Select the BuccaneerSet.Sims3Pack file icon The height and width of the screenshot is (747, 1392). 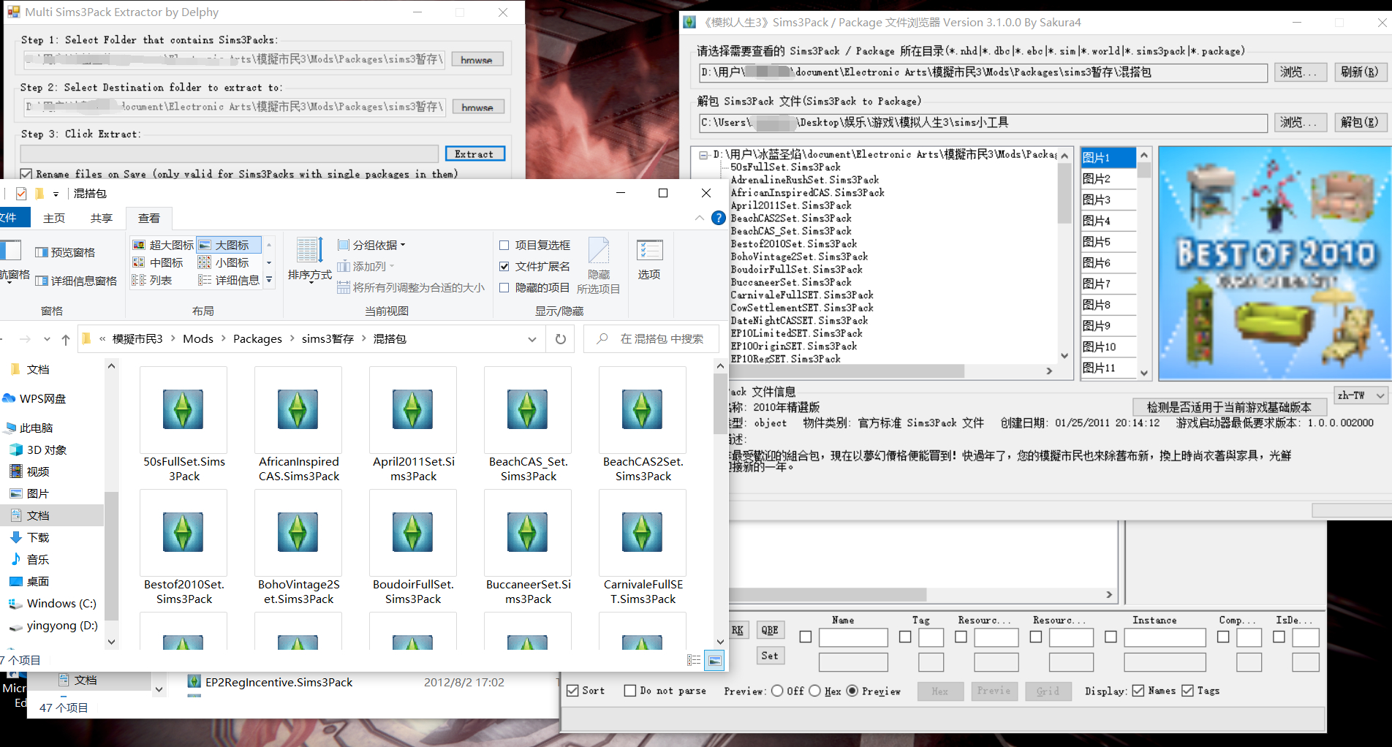[x=528, y=532]
